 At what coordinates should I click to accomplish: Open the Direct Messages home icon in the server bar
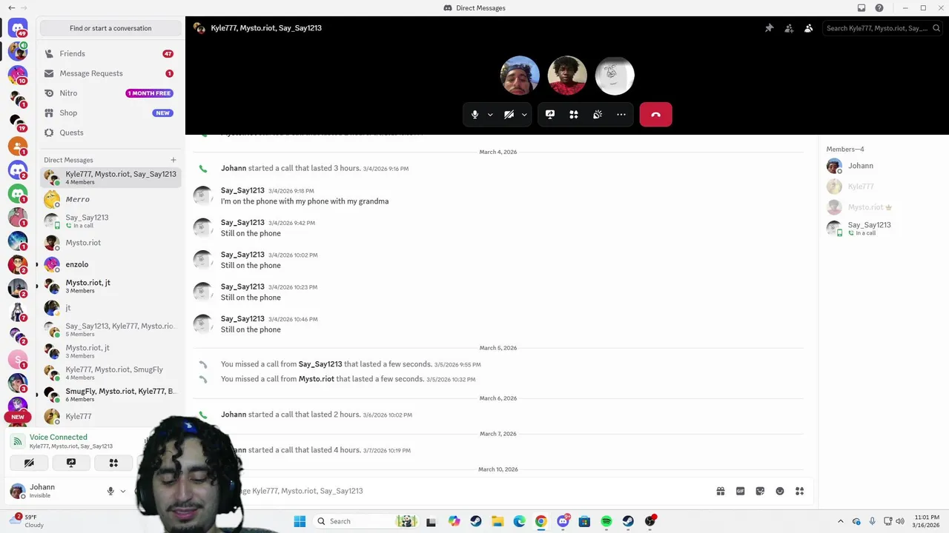coord(18,29)
